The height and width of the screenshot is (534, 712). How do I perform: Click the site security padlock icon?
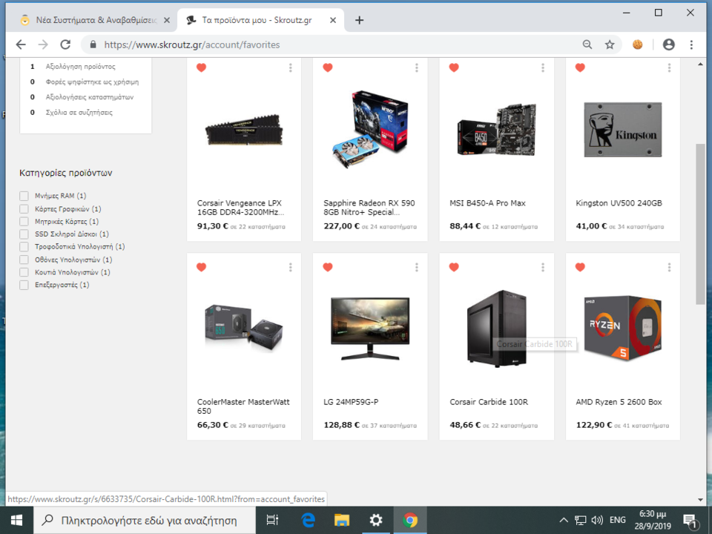coord(93,44)
